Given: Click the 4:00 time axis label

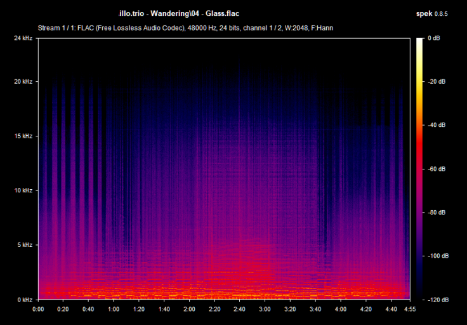Looking at the screenshot, I should (x=341, y=309).
